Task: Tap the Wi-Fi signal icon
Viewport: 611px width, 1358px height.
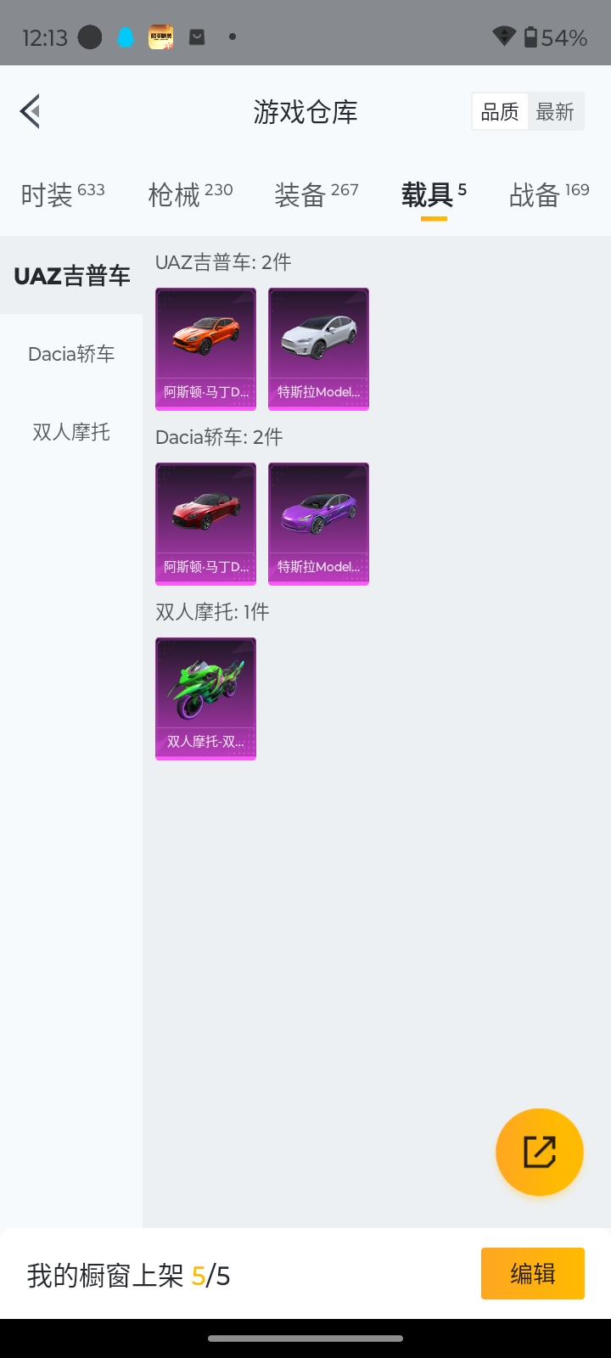Action: pos(504,36)
